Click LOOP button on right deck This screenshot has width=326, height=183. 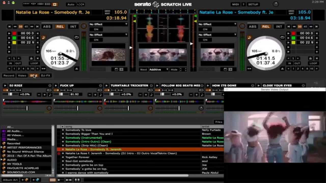313,63
